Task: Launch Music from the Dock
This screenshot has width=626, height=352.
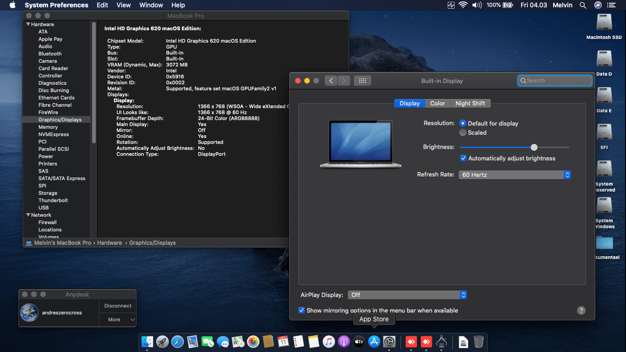Action: [329, 341]
